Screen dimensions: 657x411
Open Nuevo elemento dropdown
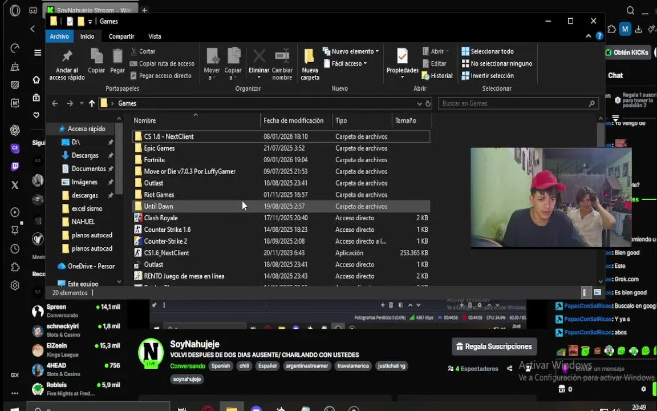350,51
